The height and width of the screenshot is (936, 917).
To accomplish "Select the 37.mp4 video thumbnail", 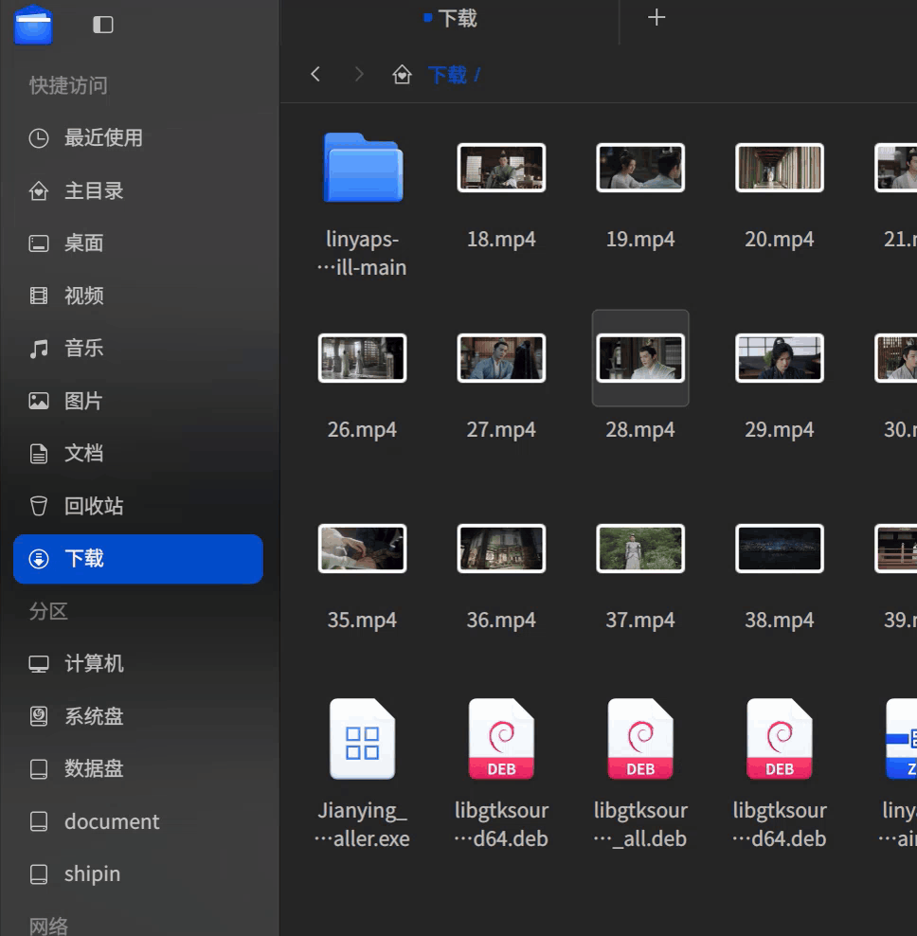I will pyautogui.click(x=640, y=549).
